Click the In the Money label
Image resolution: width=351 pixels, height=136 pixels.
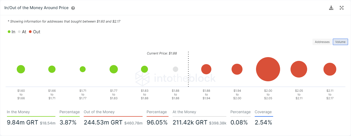18,112
